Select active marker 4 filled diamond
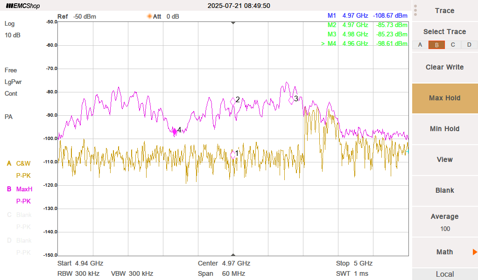The image size is (478, 280). click(x=175, y=131)
